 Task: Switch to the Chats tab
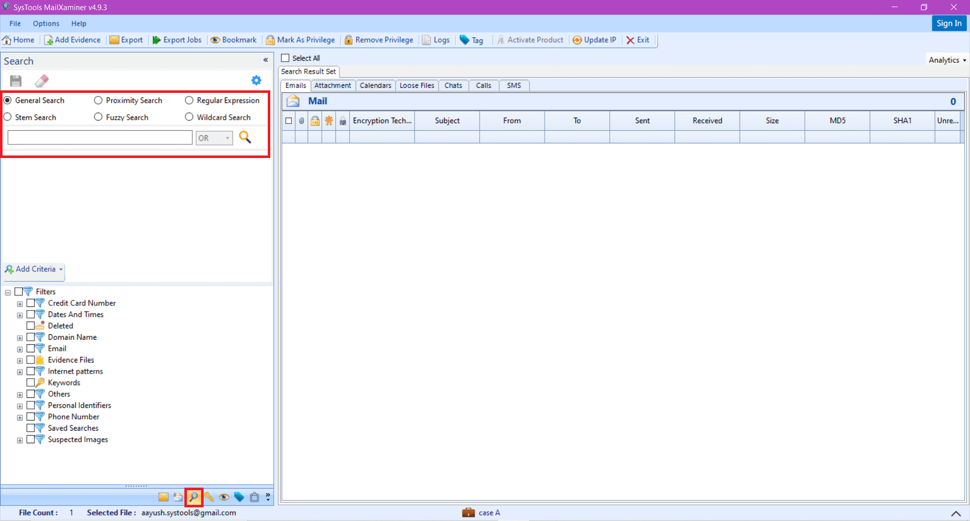(x=453, y=85)
